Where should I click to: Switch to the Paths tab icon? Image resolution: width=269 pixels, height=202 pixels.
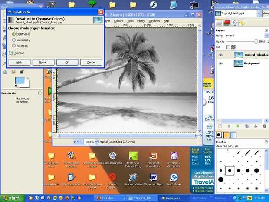[234, 23]
